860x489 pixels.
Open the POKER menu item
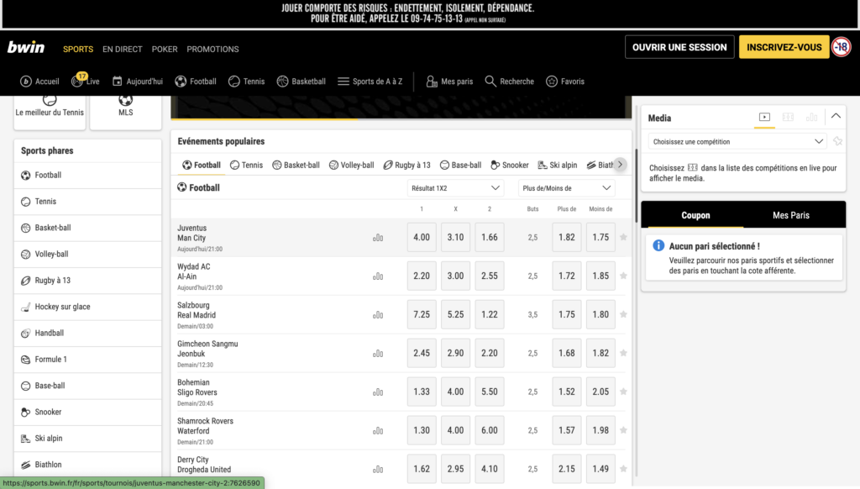click(x=165, y=49)
